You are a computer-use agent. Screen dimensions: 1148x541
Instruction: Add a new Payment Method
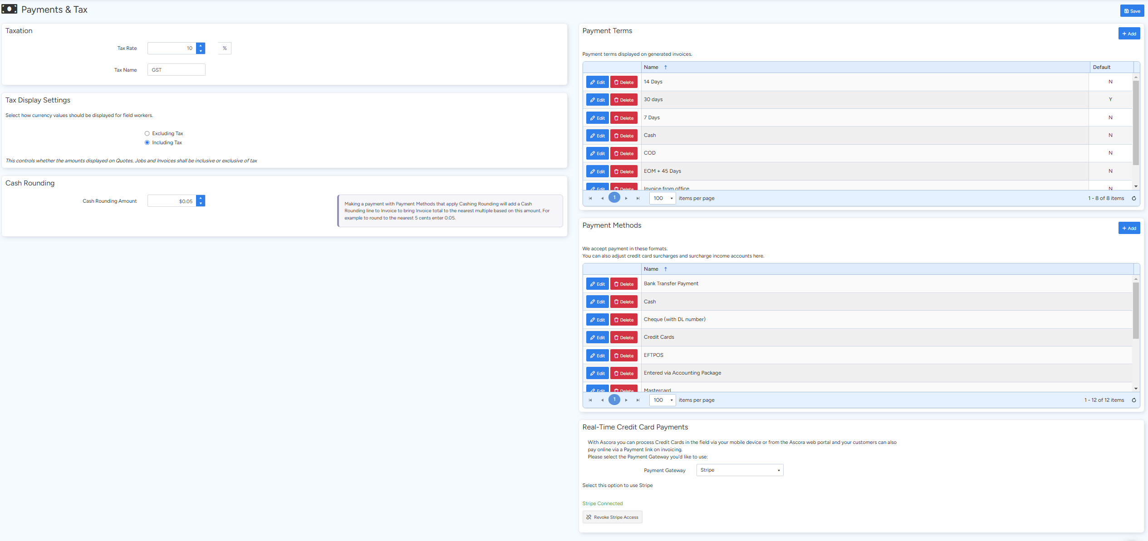(1128, 228)
